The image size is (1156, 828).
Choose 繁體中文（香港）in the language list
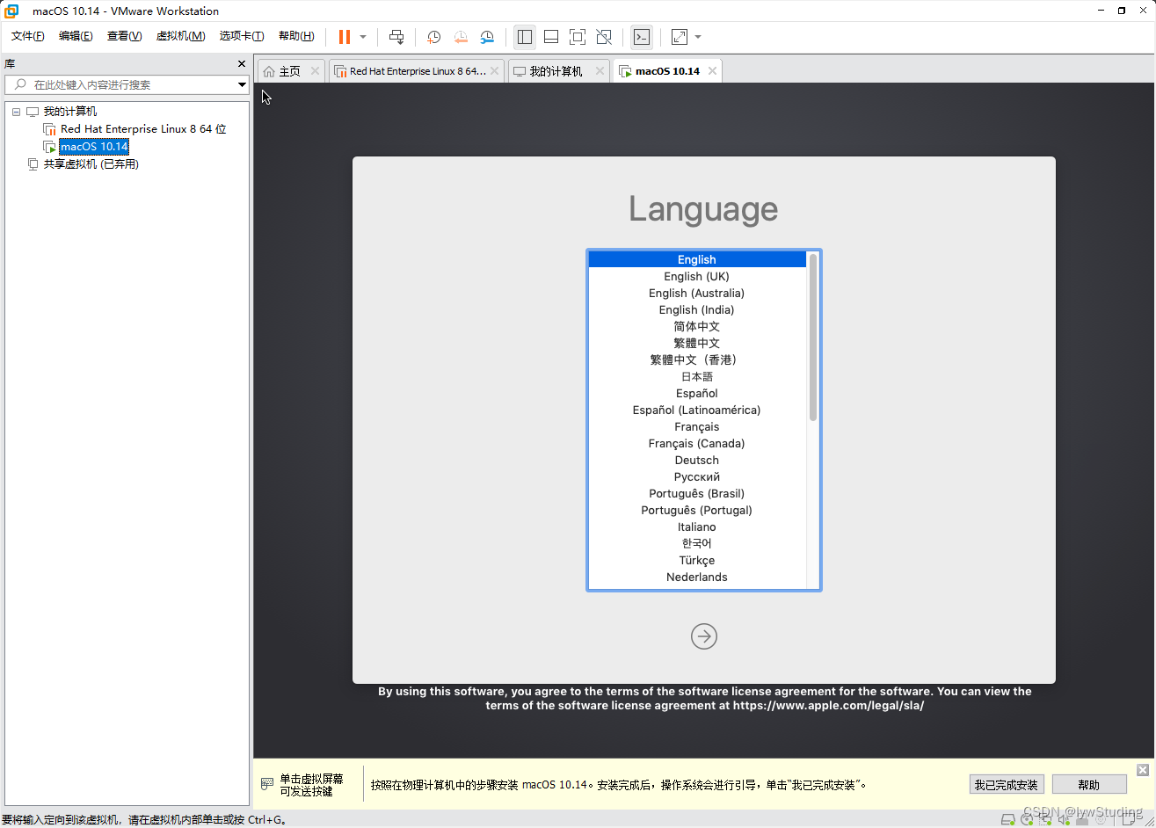pos(697,360)
